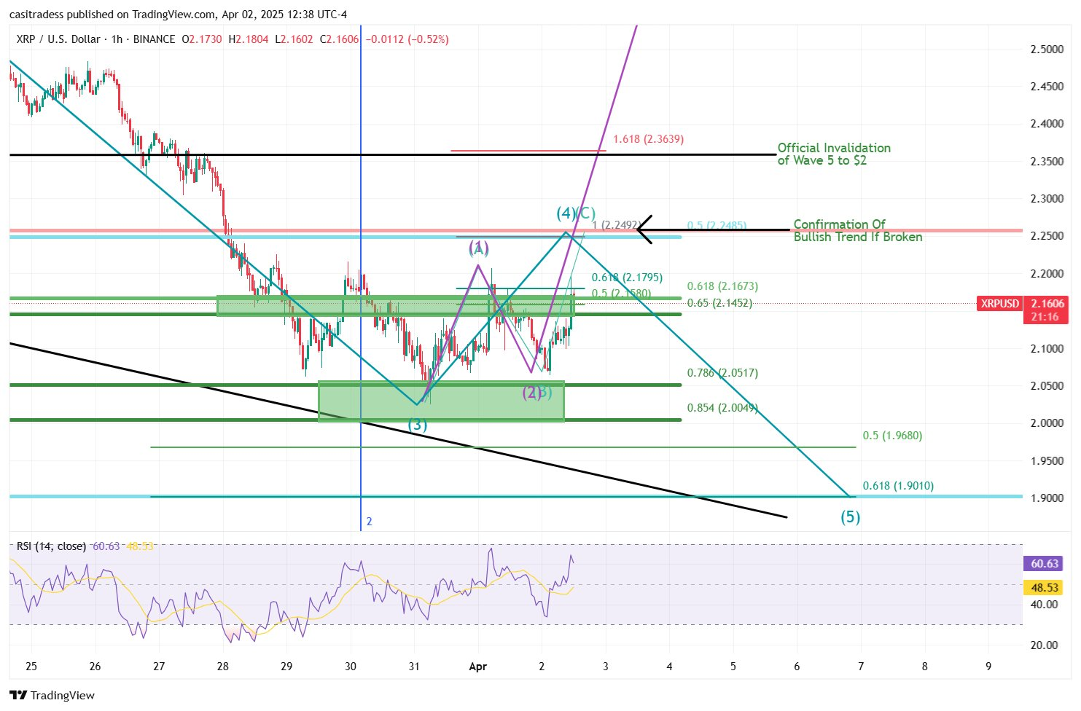1081x711 pixels.
Task: Click the black arrowhead pointing at 2.2492
Action: click(x=641, y=230)
